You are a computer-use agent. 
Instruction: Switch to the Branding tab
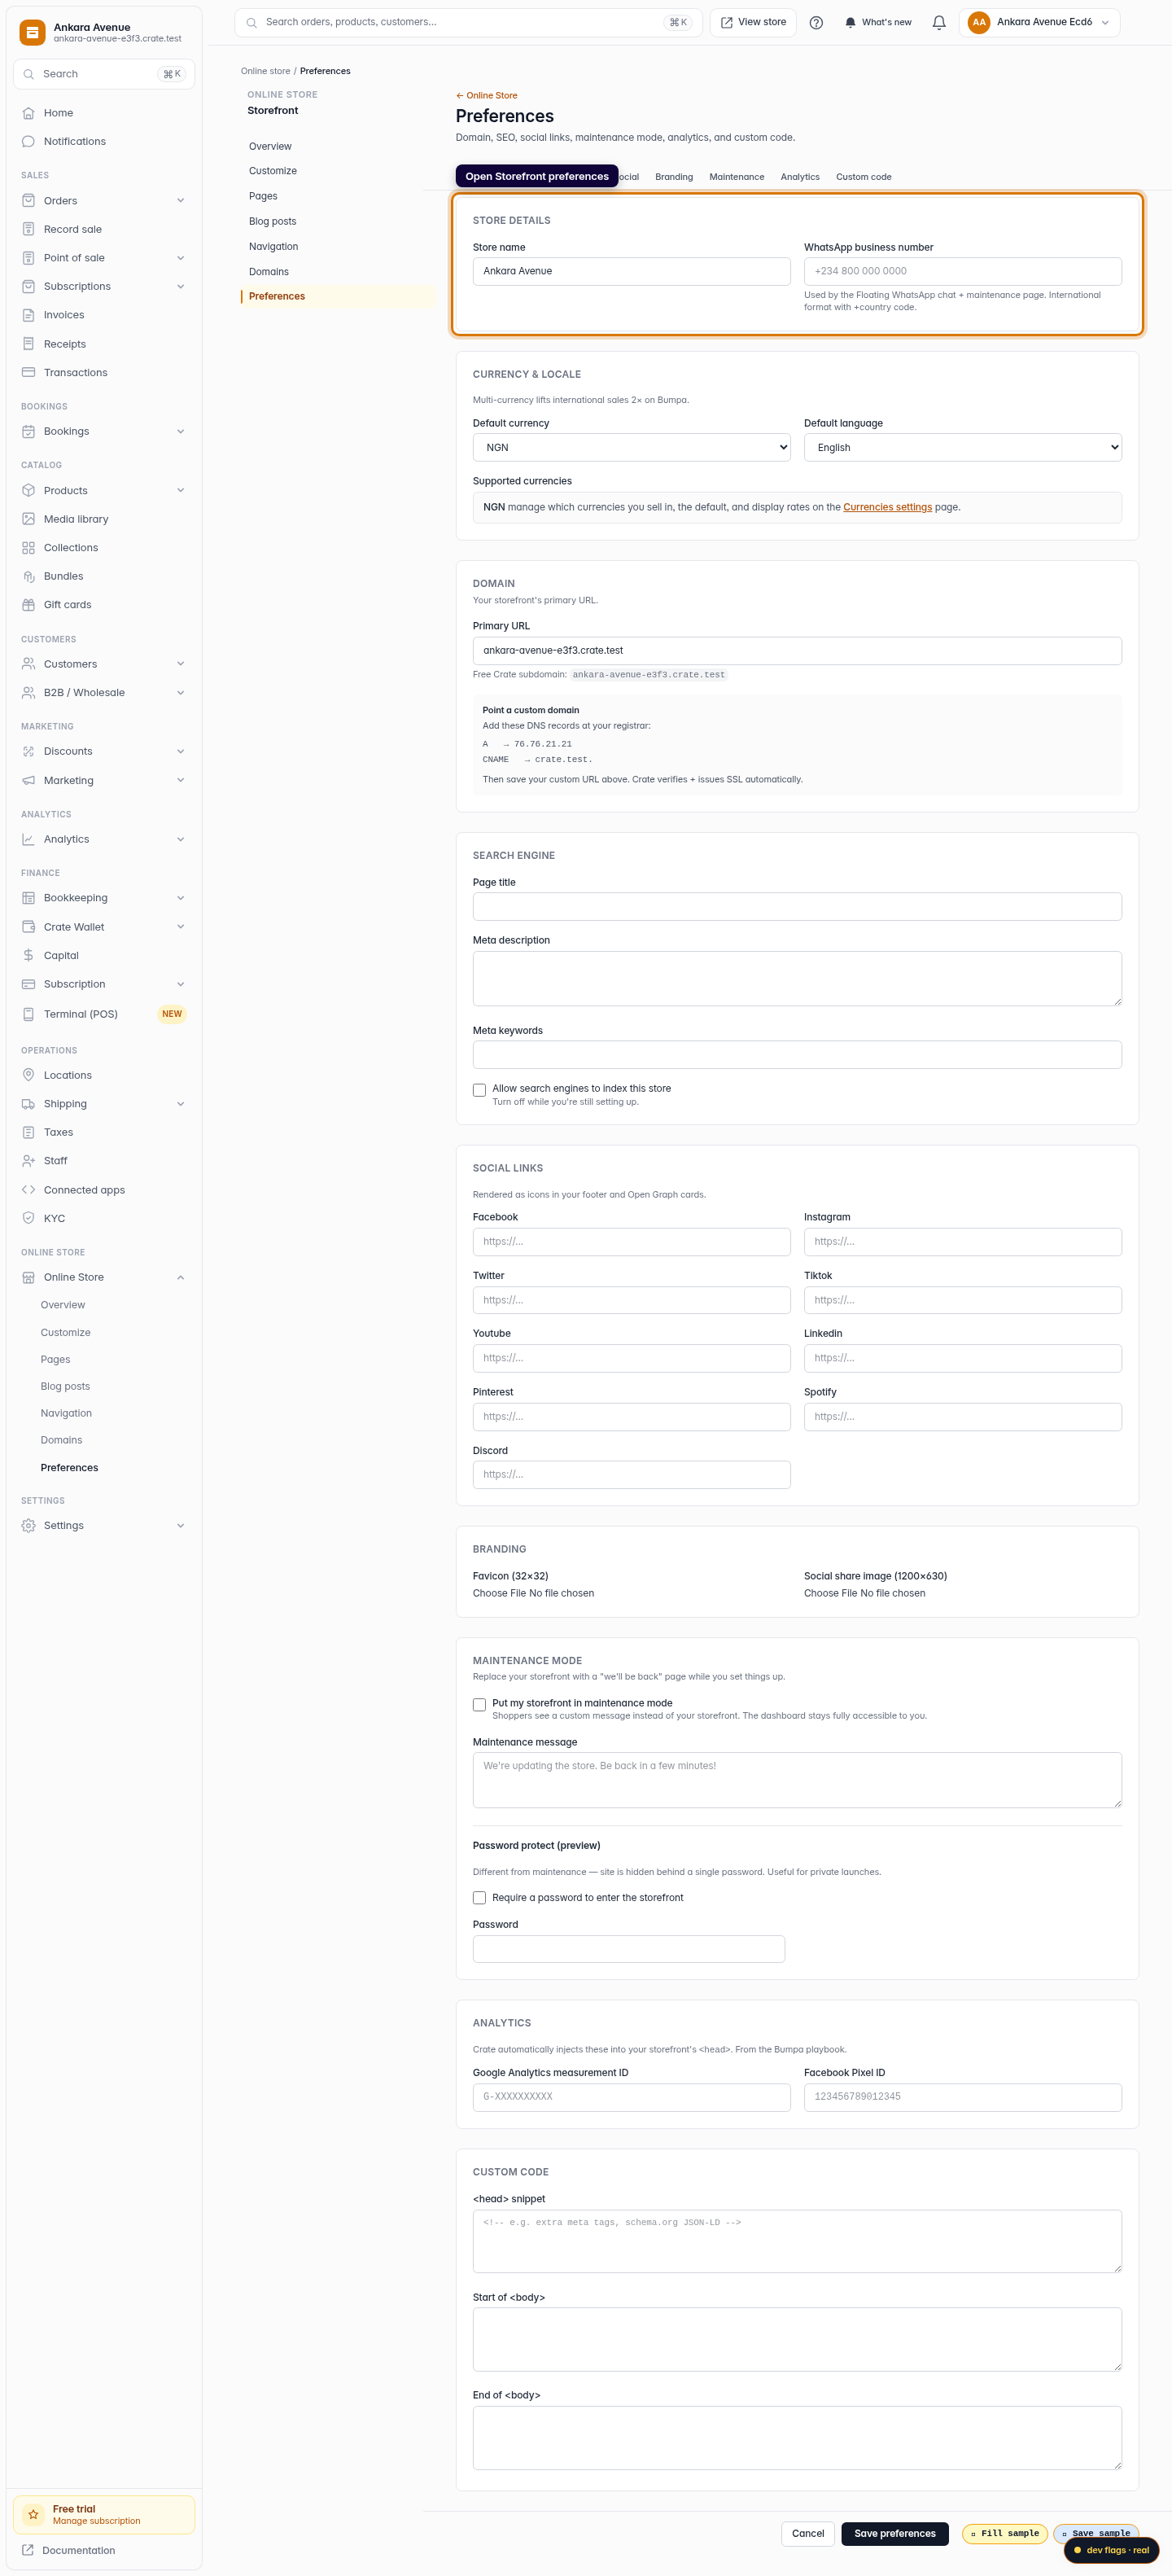point(674,177)
